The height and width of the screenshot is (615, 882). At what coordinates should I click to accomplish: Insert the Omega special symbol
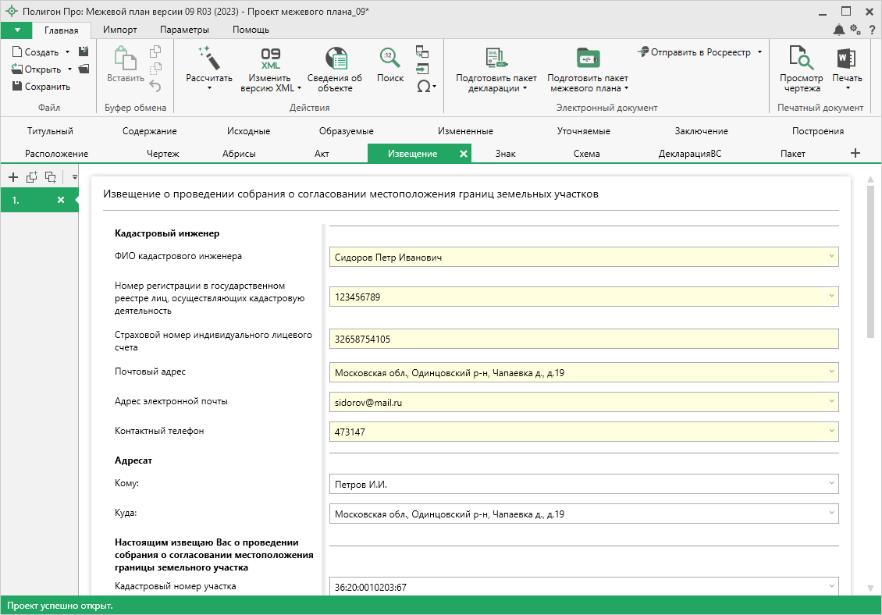pos(424,86)
